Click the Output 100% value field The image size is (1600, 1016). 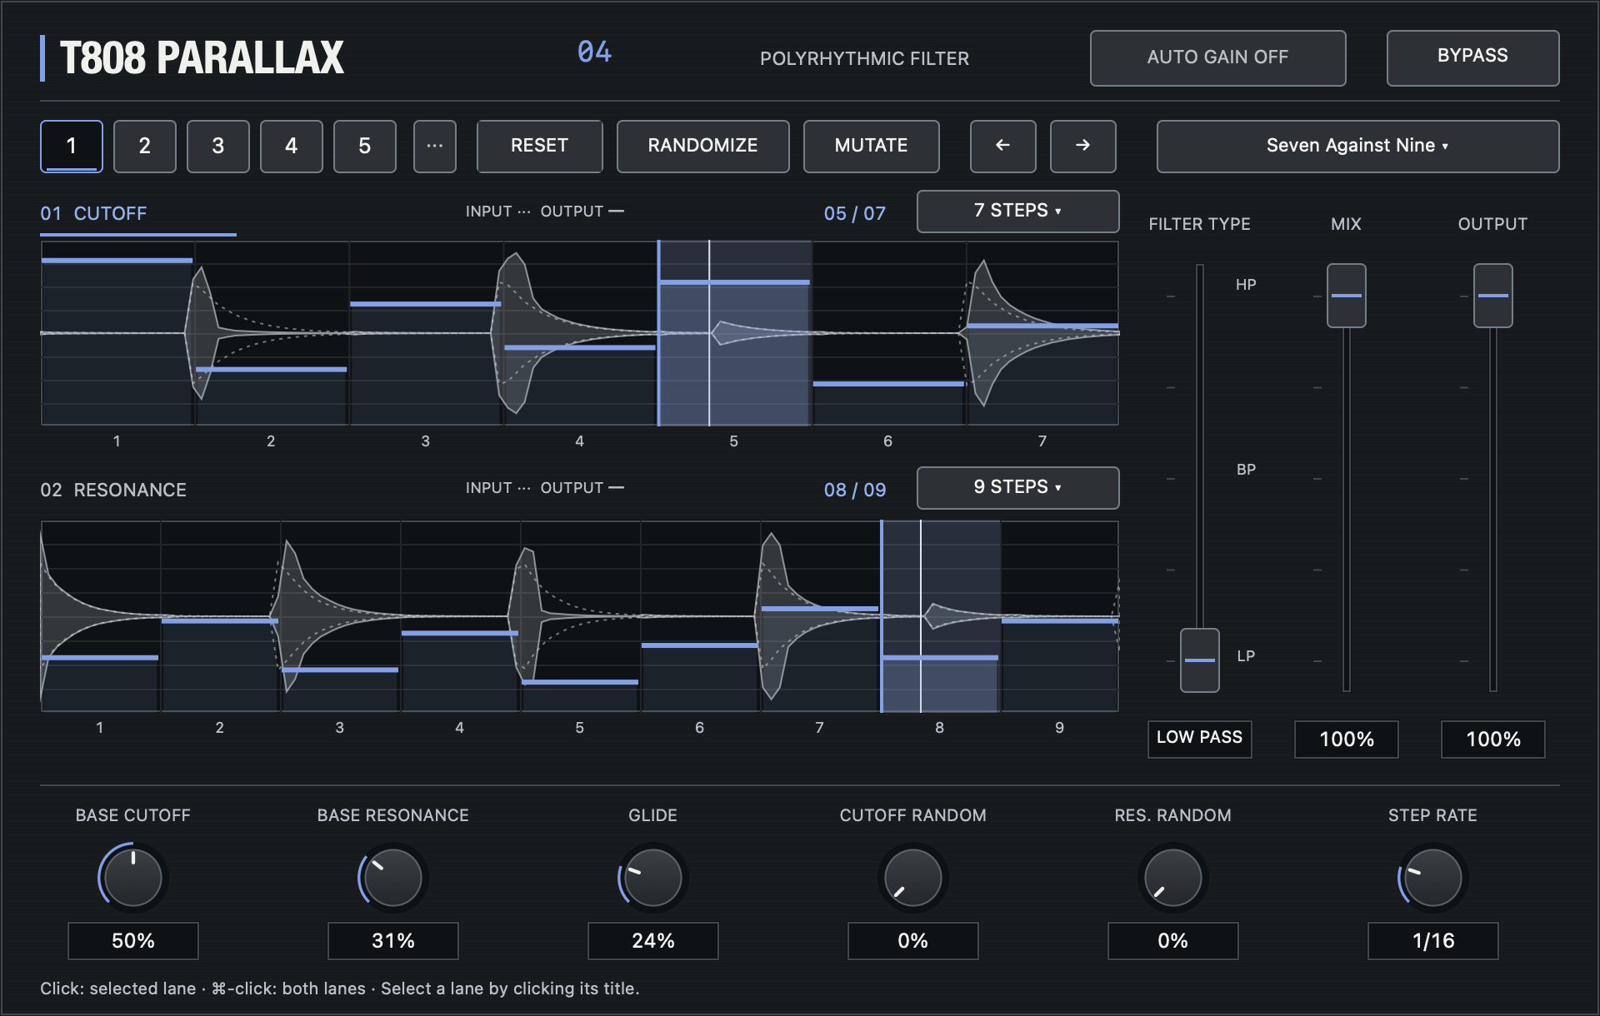(1492, 739)
